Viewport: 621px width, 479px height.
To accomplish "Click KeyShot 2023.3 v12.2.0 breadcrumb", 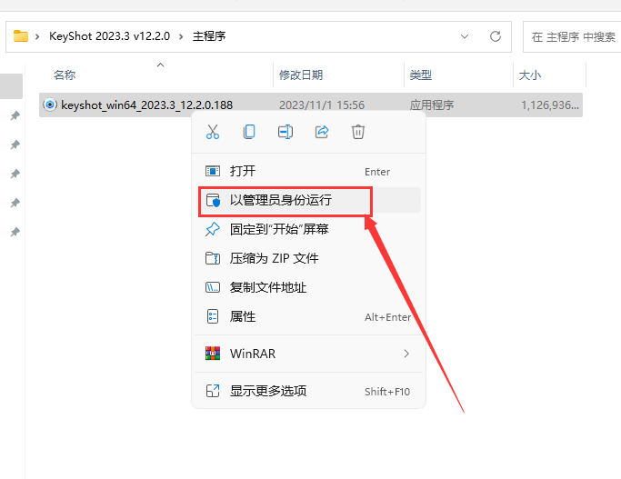I will point(109,36).
